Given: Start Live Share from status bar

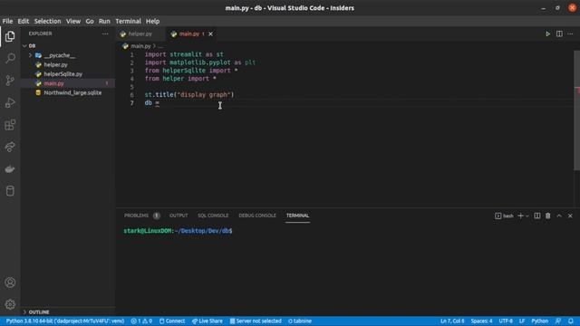Looking at the screenshot, I should (208, 321).
